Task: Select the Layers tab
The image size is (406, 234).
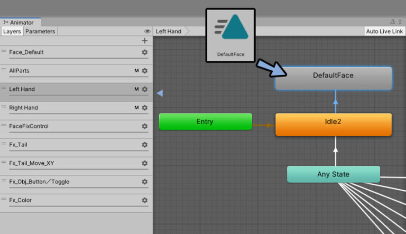Action: pos(12,32)
